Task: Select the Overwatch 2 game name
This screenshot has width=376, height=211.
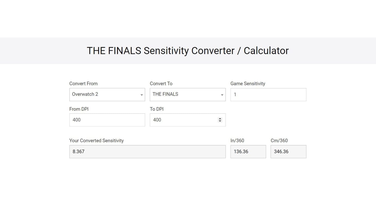Action: 85,94
